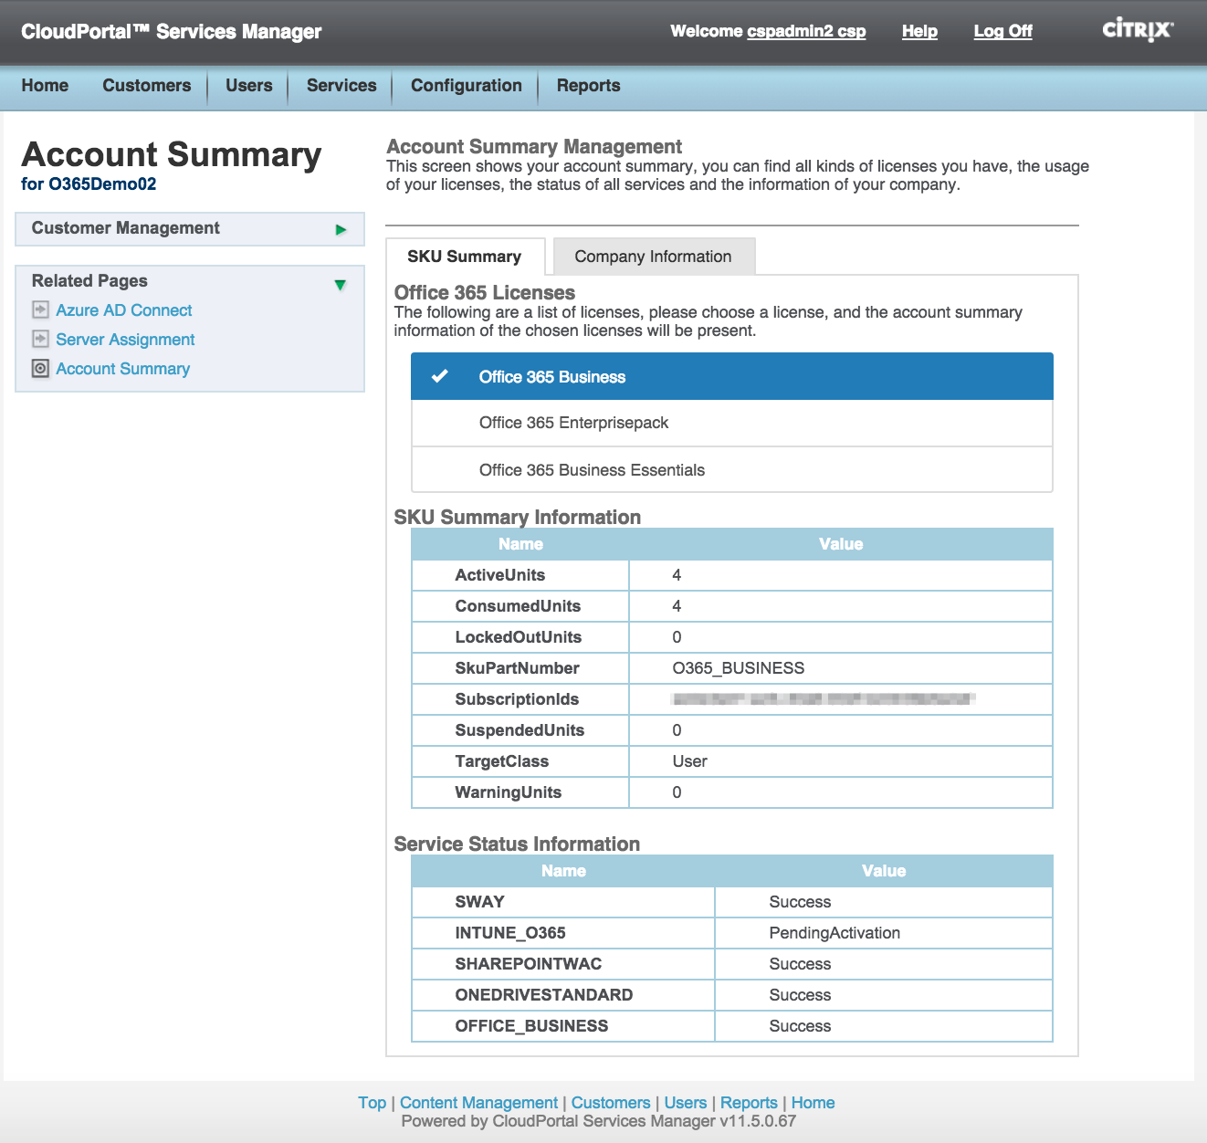Open the Help link in the header
Image resolution: width=1207 pixels, height=1143 pixels.
(x=919, y=31)
